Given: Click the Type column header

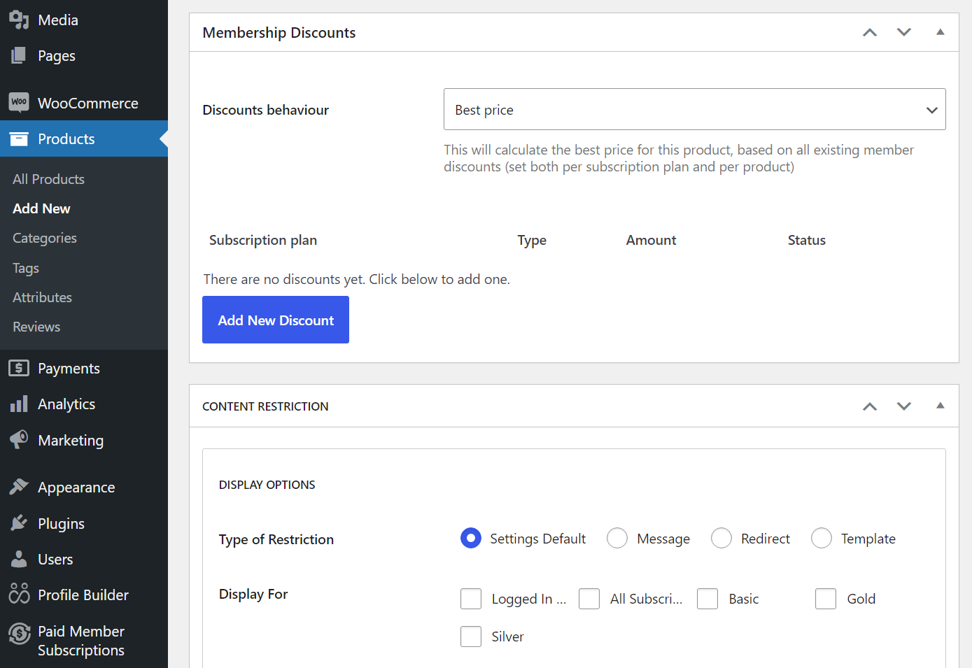Looking at the screenshot, I should tap(532, 240).
